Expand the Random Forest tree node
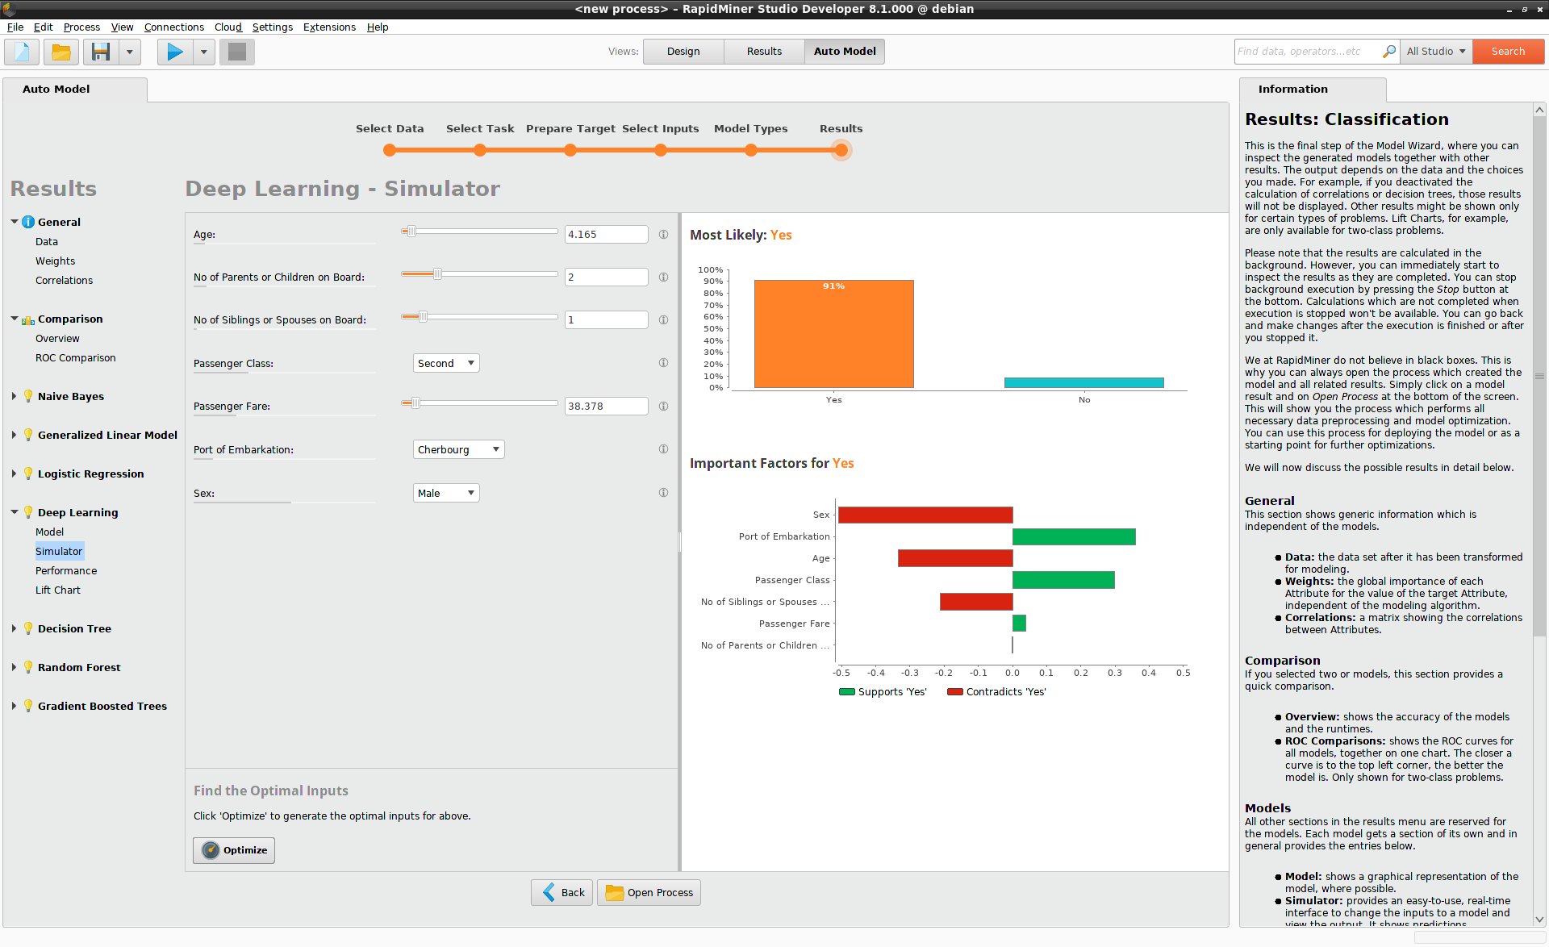Viewport: 1549px width, 947px height. pyautogui.click(x=14, y=667)
